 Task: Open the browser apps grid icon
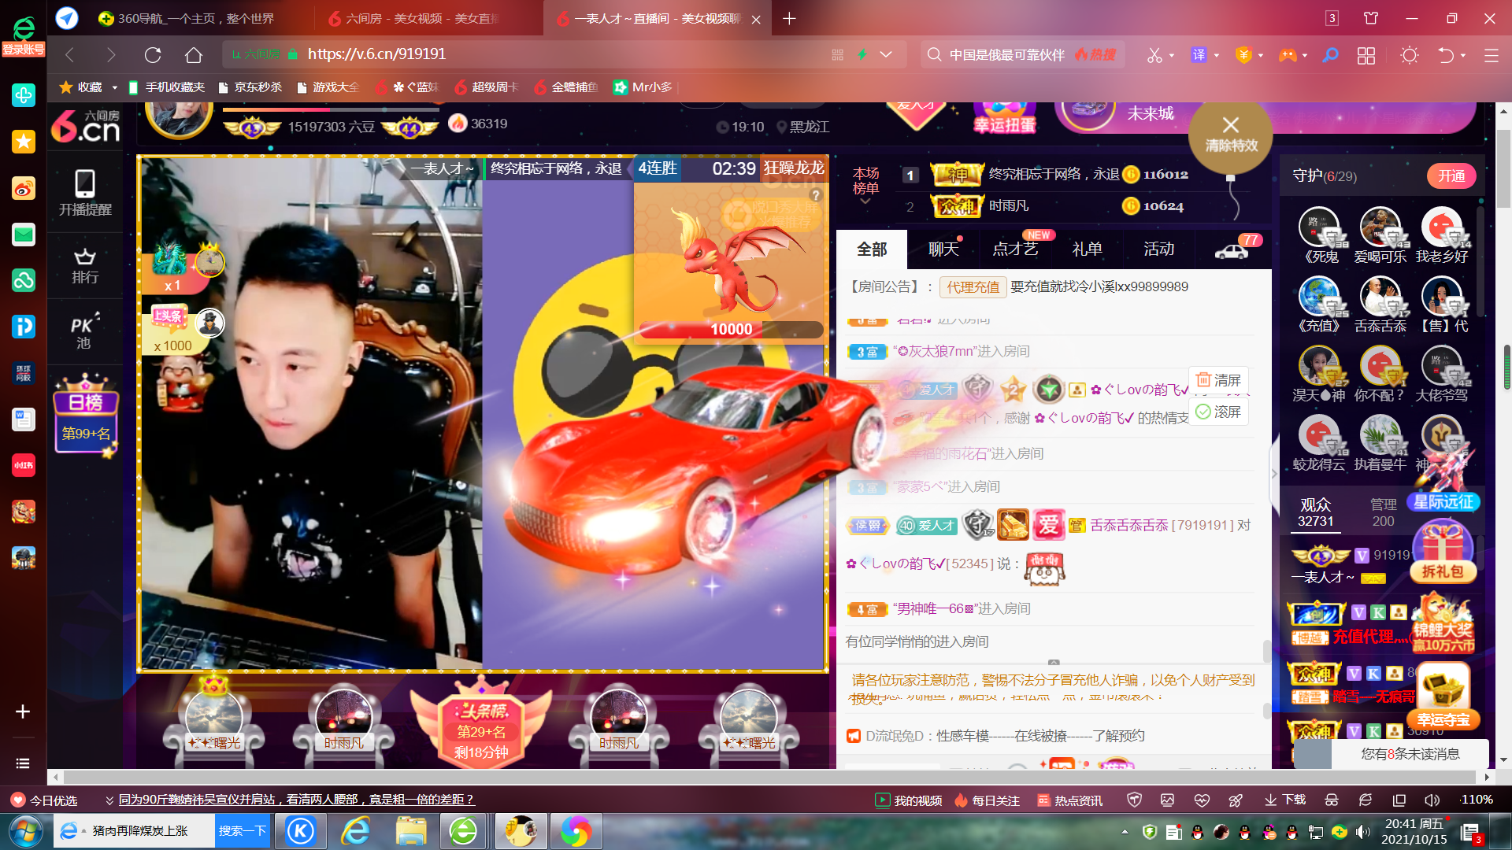pyautogui.click(x=1366, y=55)
